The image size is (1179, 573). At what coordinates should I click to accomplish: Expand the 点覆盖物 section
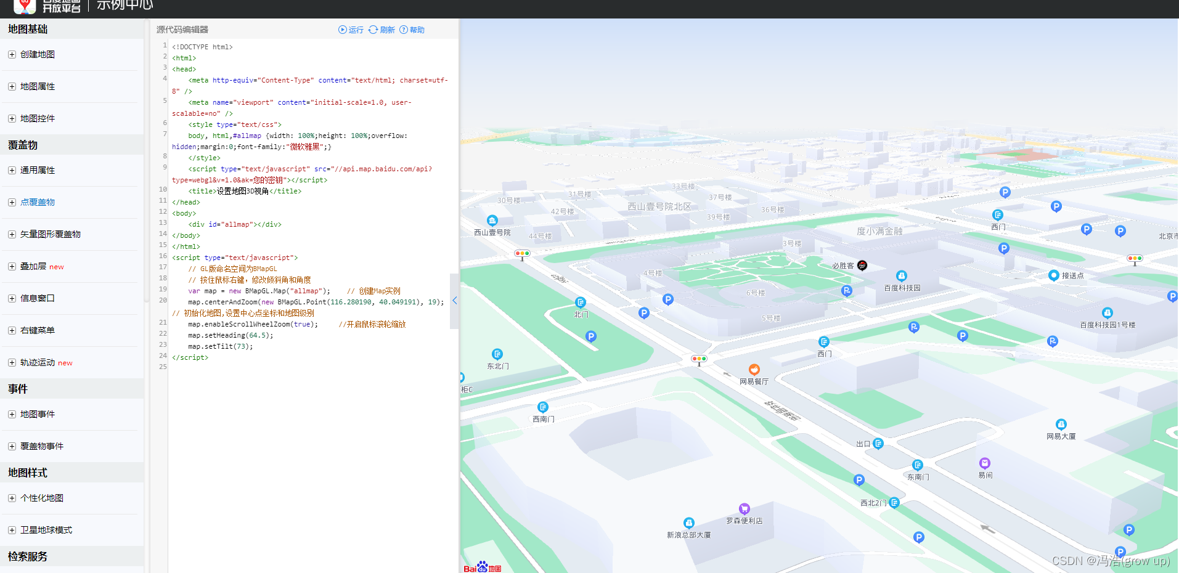(x=12, y=202)
